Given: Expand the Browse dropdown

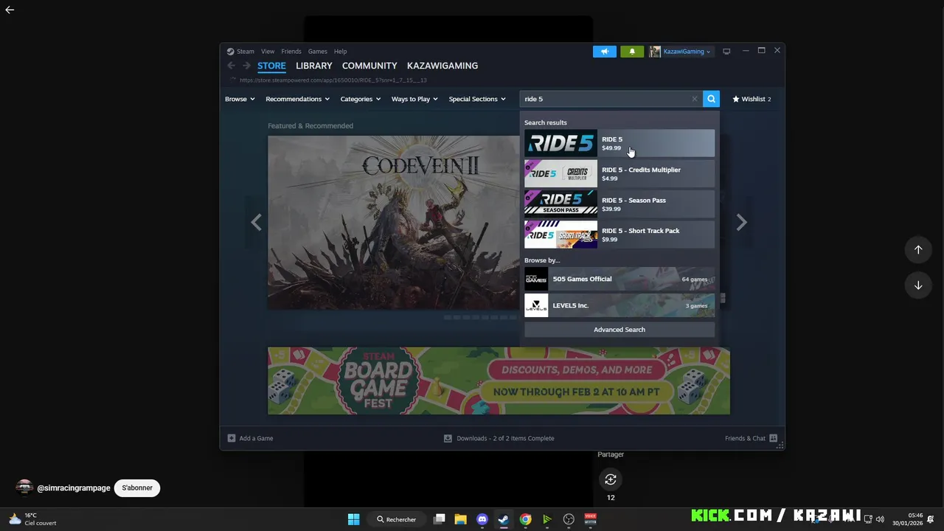Looking at the screenshot, I should pos(240,99).
